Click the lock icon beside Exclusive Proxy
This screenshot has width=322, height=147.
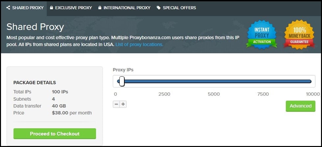[x=52, y=8]
